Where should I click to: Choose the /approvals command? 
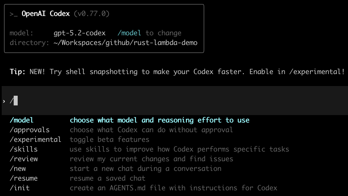pyautogui.click(x=30, y=130)
